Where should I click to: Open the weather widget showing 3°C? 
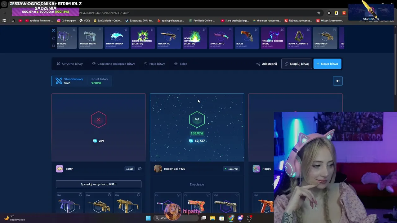[x=14, y=218]
